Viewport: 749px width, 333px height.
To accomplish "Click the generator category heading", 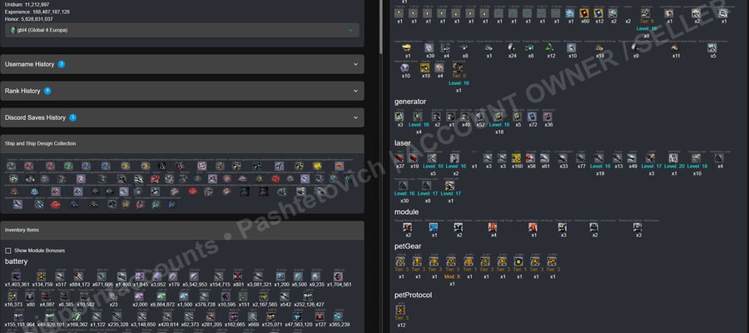I will coord(410,102).
